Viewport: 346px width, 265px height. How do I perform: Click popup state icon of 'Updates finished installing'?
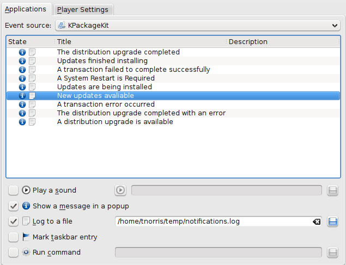coord(22,61)
